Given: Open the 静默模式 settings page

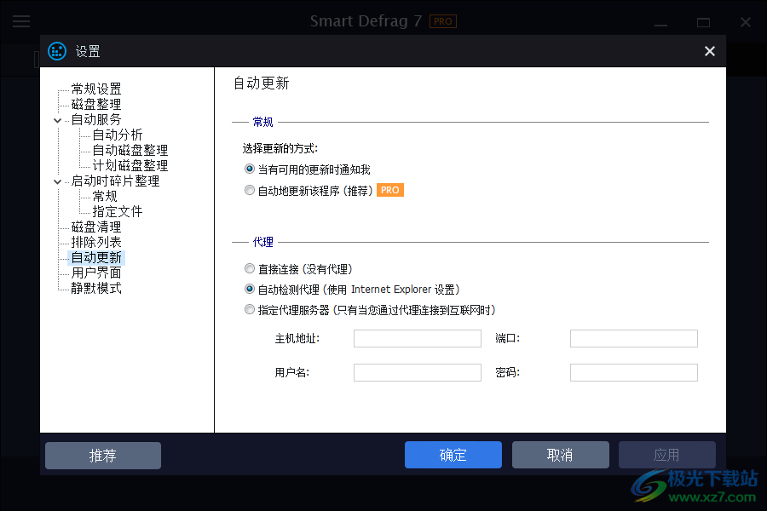Looking at the screenshot, I should (95, 288).
